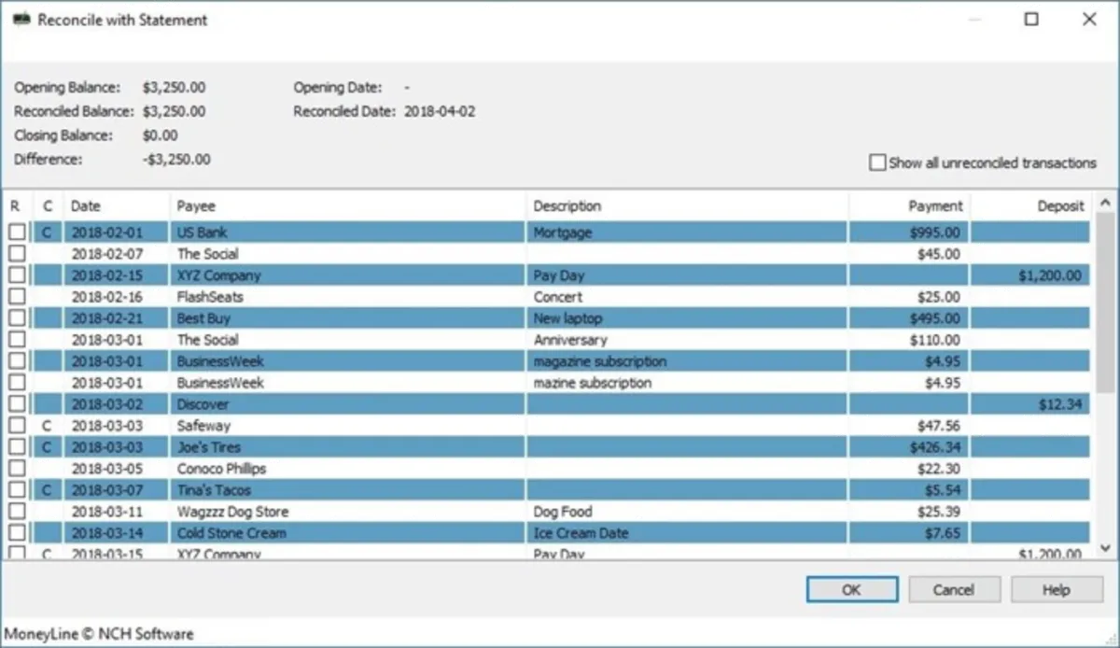Mark Wagzzz Dog Store as reconciled
The width and height of the screenshot is (1120, 648).
coord(17,512)
